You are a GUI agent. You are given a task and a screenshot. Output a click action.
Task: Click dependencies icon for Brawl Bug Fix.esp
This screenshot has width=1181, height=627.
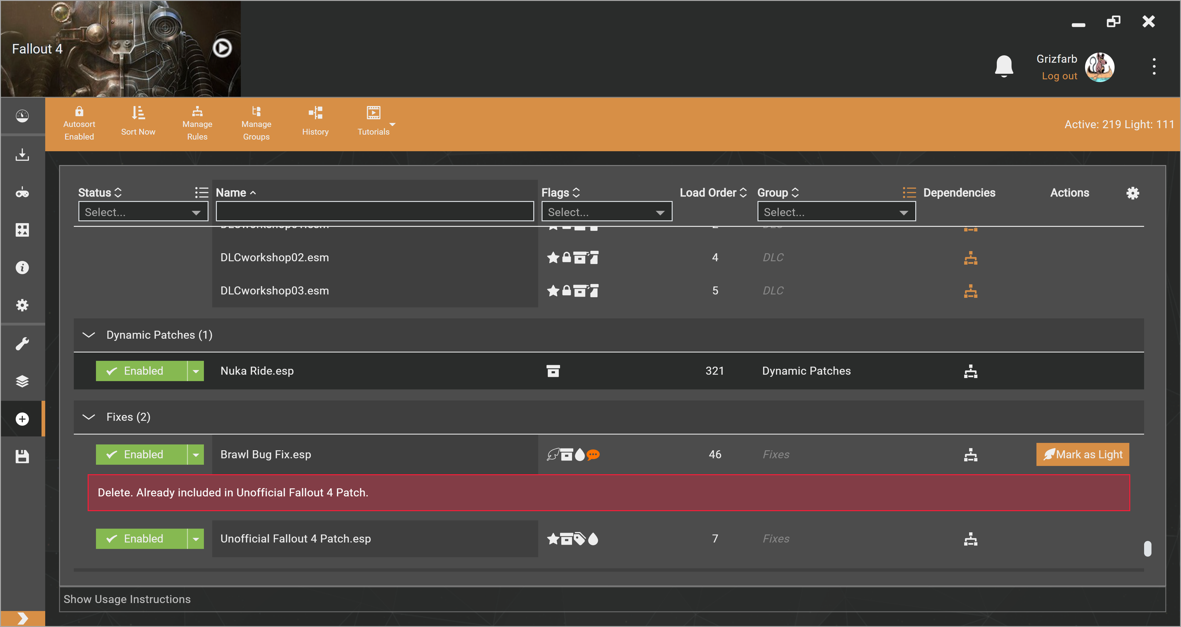coord(970,455)
